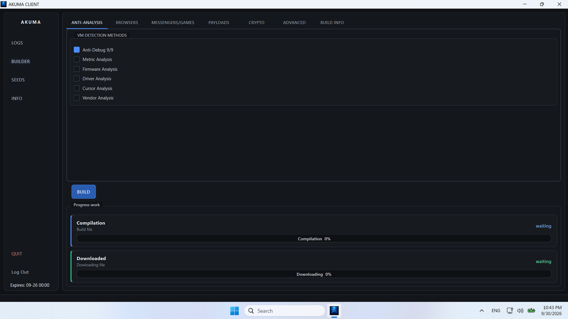Toggle the Anti-Debug 9/9 checkbox
The width and height of the screenshot is (568, 319).
click(x=77, y=50)
